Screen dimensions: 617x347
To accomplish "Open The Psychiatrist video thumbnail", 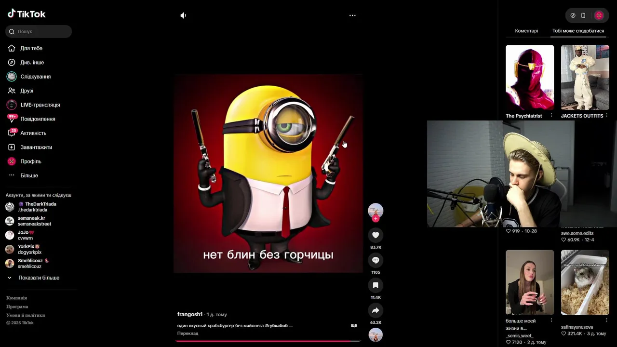I will click(x=530, y=78).
